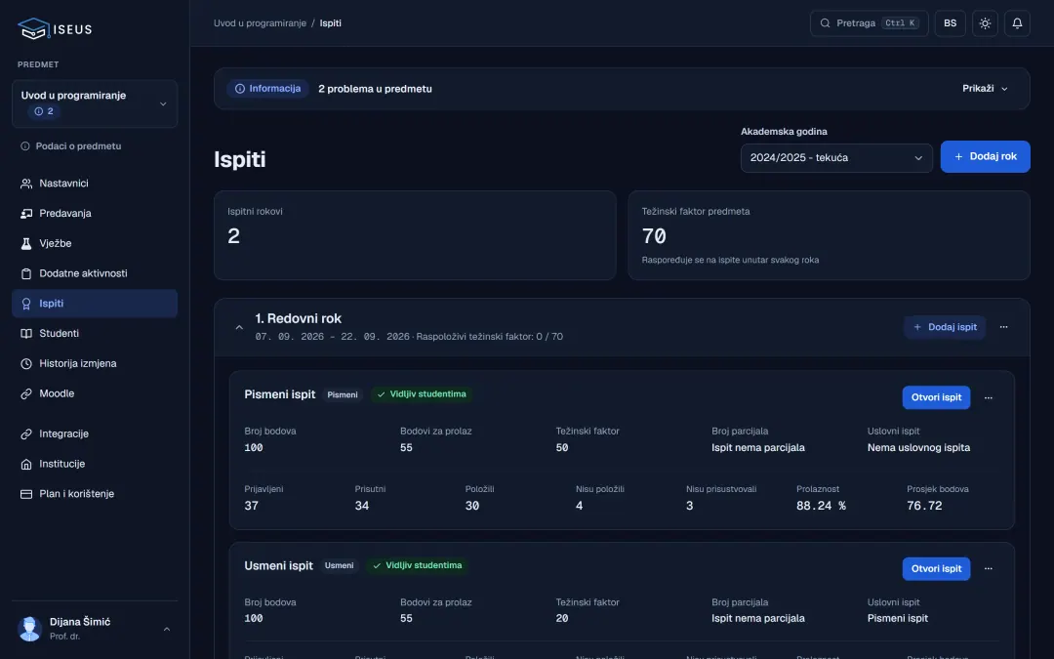Open more options for Usmeni ispit
This screenshot has width=1054, height=659.
click(988, 569)
